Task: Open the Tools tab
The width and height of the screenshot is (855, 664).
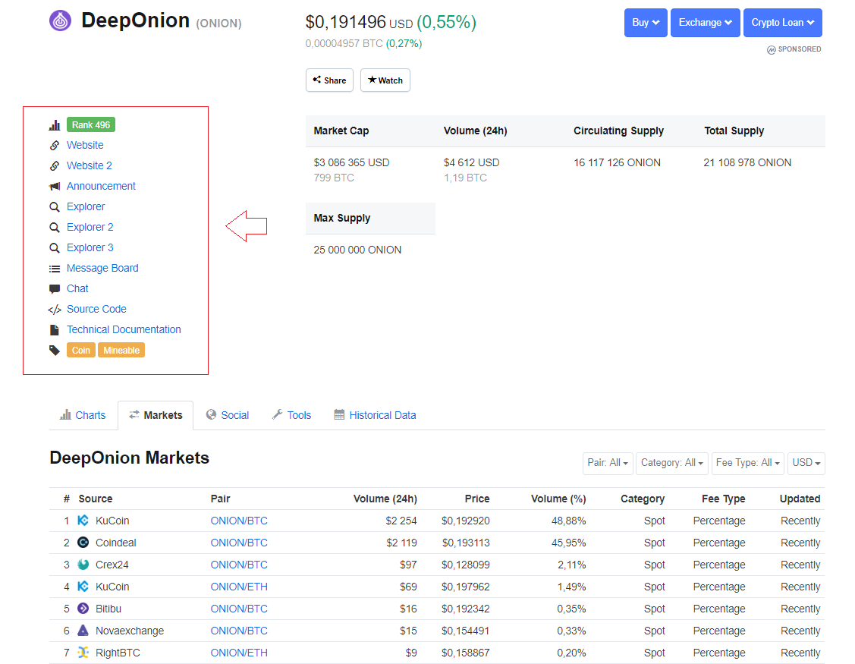Action: (x=291, y=415)
